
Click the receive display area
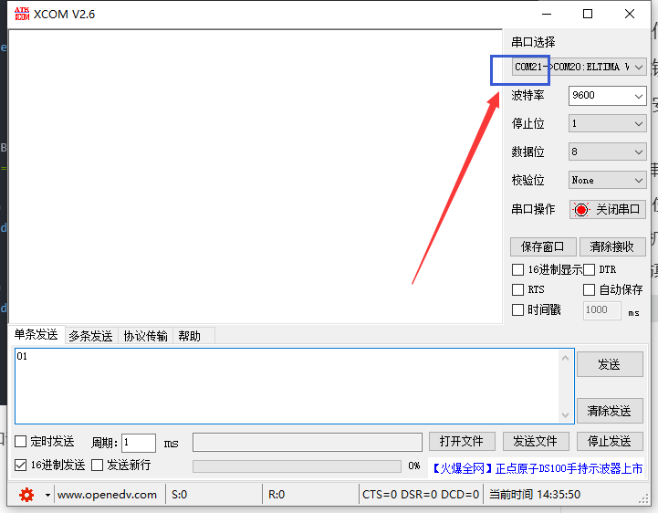click(x=256, y=176)
